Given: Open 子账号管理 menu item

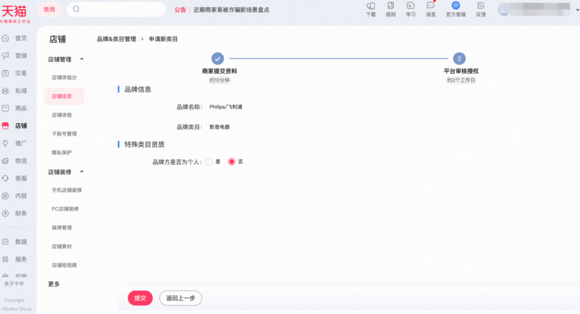Looking at the screenshot, I should (x=64, y=134).
